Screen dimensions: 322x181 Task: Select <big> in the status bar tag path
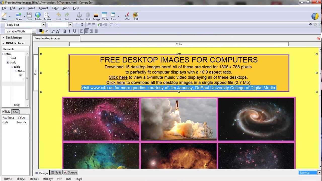click(x=79, y=179)
